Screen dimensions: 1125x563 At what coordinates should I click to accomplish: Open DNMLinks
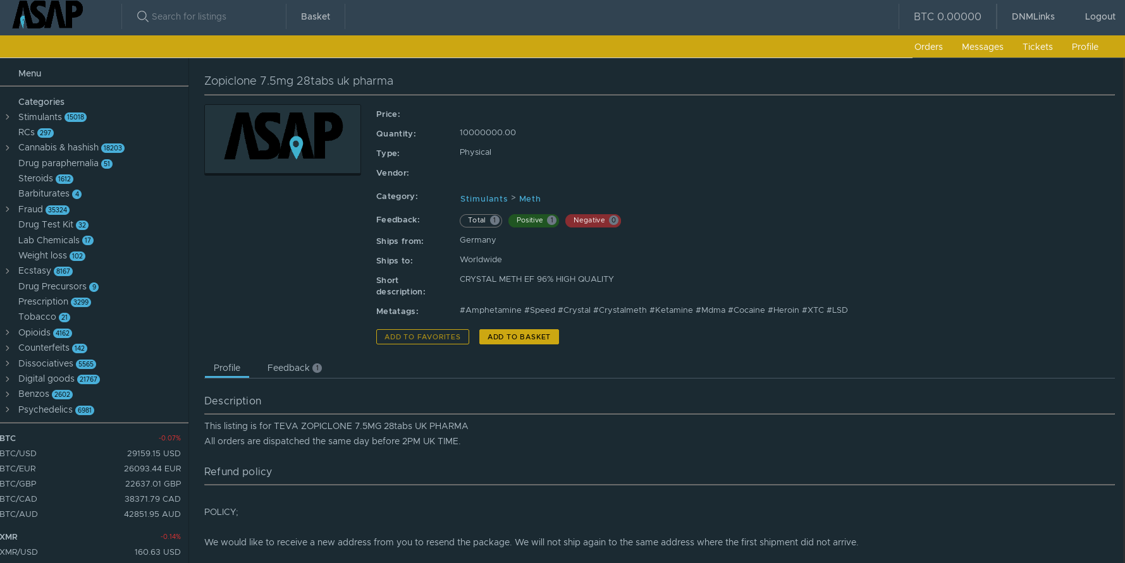tap(1033, 16)
